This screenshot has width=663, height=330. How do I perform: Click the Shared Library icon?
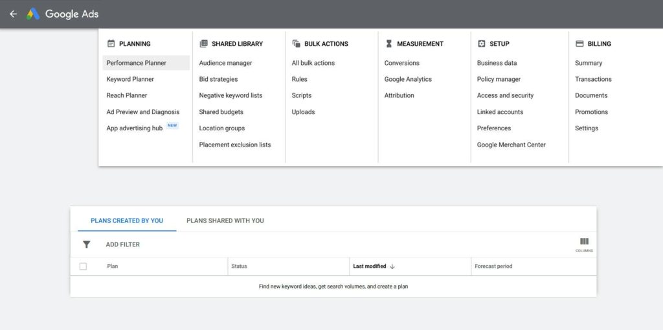click(x=204, y=43)
